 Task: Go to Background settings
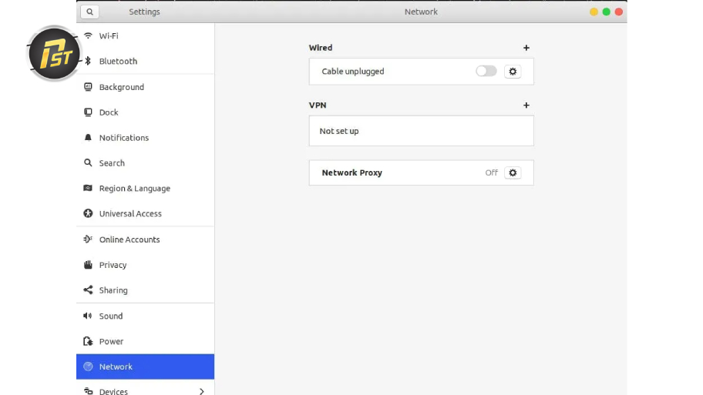pyautogui.click(x=145, y=87)
